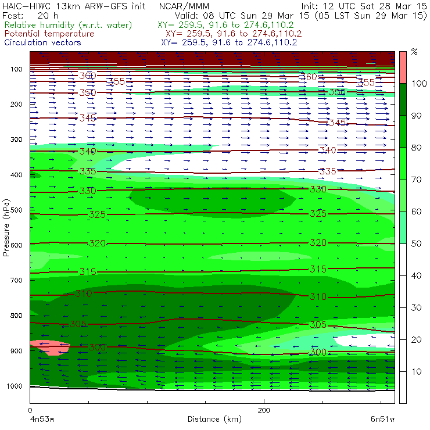Click the '0' distance axis tick label
This screenshot has width=430, height=430.
click(30, 410)
